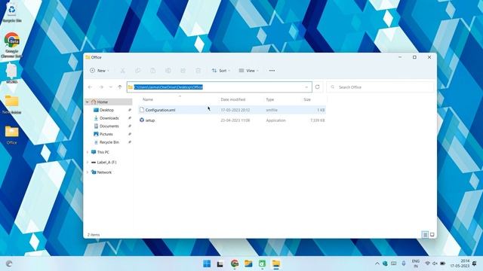Sort by the Date modified column
This screenshot has height=271, width=483.
tap(233, 99)
